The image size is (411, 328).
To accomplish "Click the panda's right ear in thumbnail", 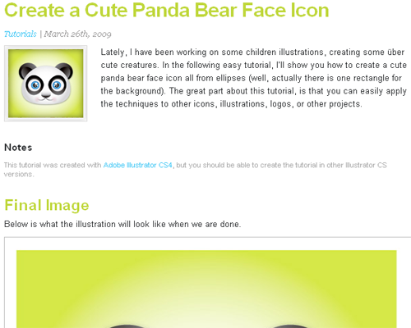I will [65, 70].
